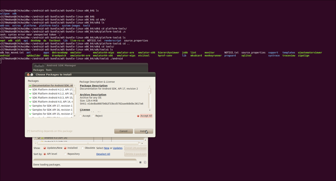The width and height of the screenshot is (336, 181).
Task: Click green checkmark for Samples for SDK API 16
Action: coord(30,110)
